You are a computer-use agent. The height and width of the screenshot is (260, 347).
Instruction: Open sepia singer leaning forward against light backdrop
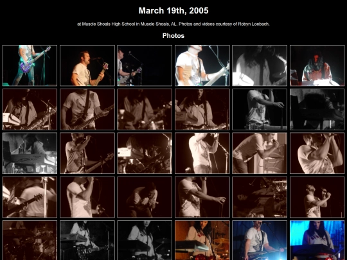260,153
